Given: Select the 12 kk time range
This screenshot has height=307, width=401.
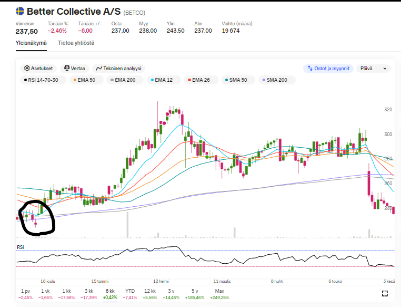Looking at the screenshot, I should pyautogui.click(x=150, y=294).
